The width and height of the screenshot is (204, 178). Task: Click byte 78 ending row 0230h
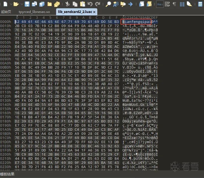pyautogui.click(x=116, y=167)
